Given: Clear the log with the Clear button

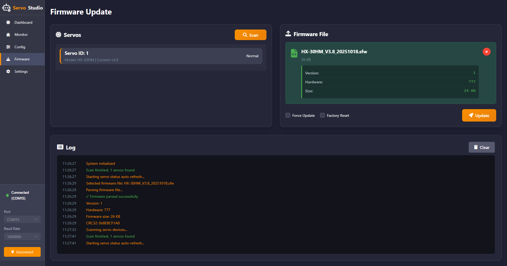Looking at the screenshot, I should [482, 147].
